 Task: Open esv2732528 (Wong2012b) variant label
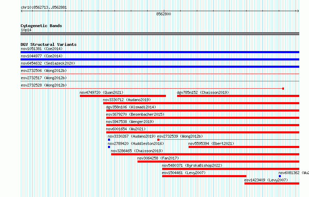44,85
